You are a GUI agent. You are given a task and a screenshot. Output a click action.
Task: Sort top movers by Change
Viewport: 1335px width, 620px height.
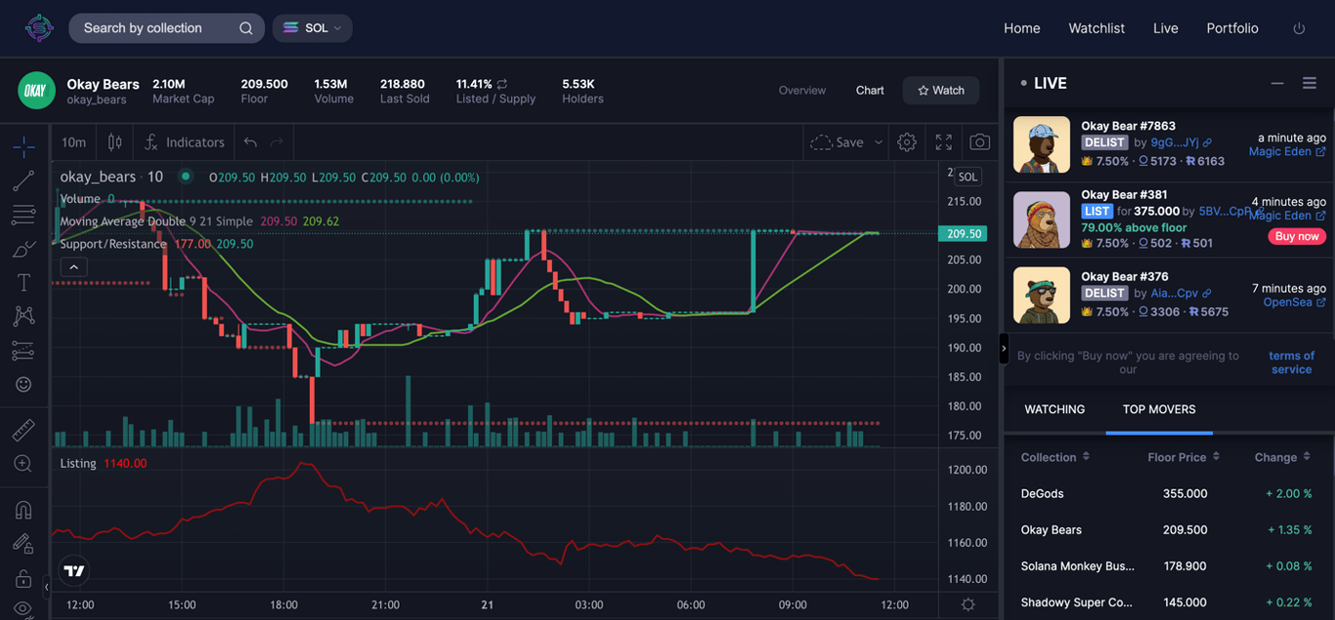[x=1282, y=457]
